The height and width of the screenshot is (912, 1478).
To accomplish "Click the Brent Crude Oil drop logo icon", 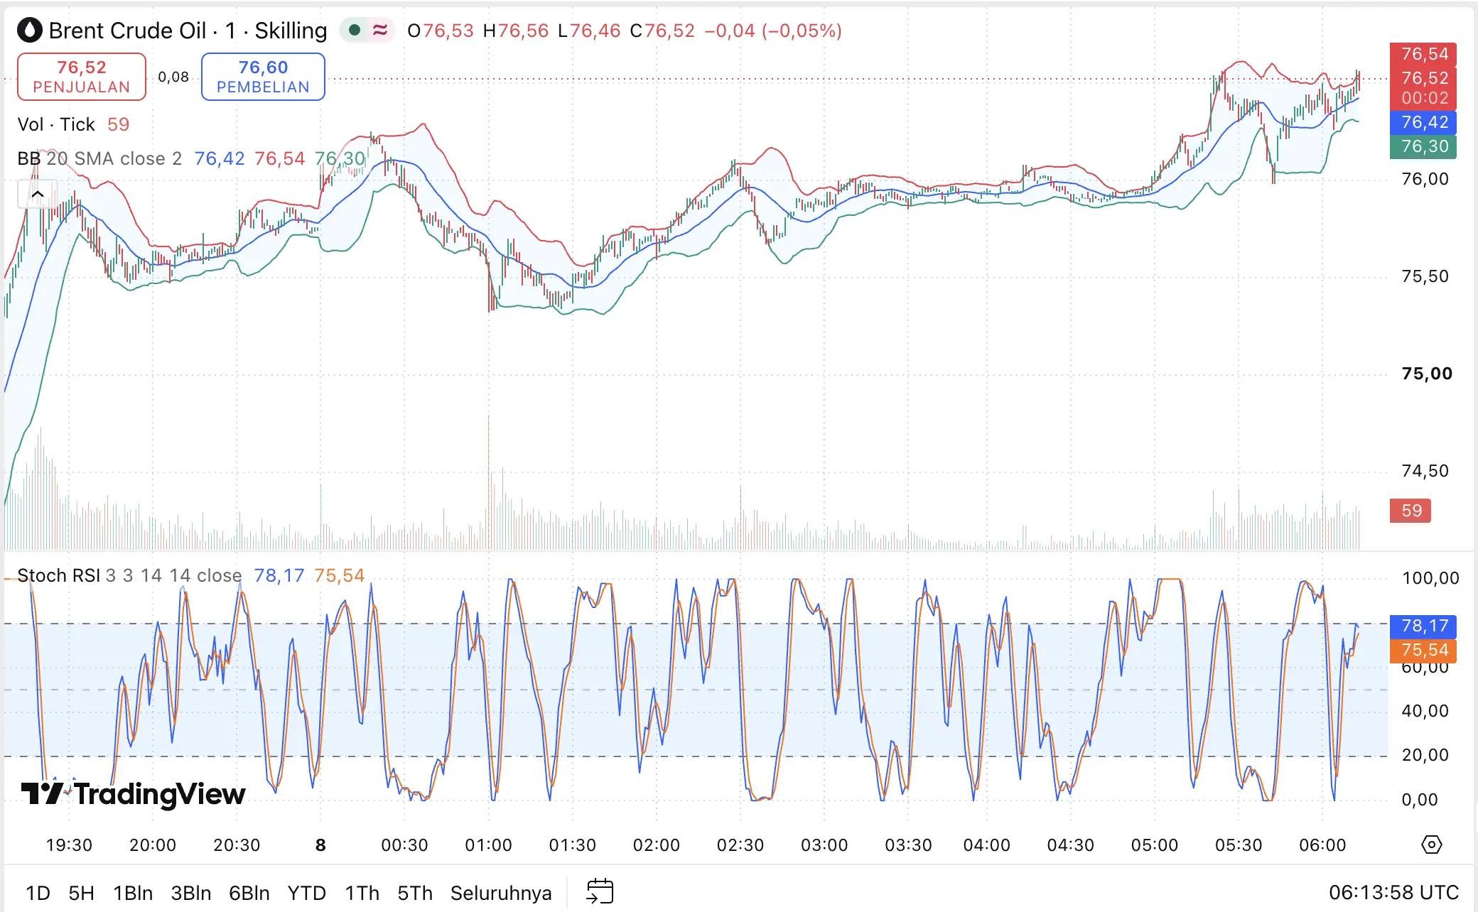I will [30, 31].
